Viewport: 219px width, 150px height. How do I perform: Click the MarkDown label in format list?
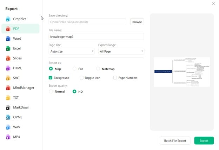(x=21, y=107)
